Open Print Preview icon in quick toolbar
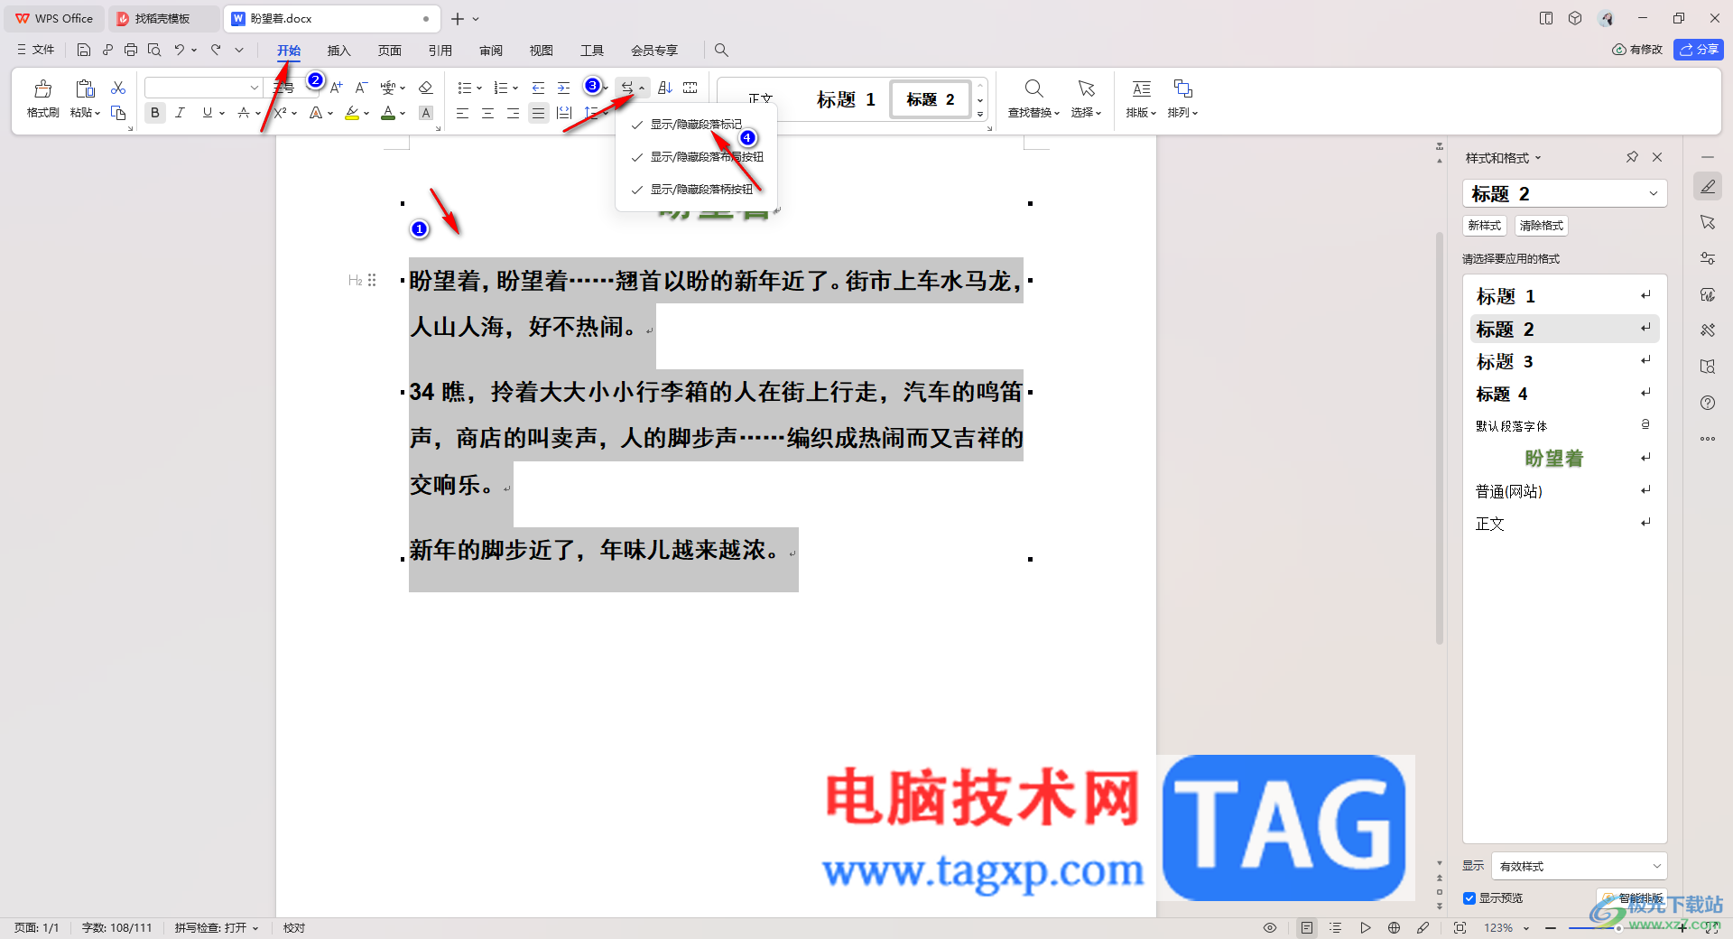This screenshot has height=939, width=1733. [x=154, y=50]
